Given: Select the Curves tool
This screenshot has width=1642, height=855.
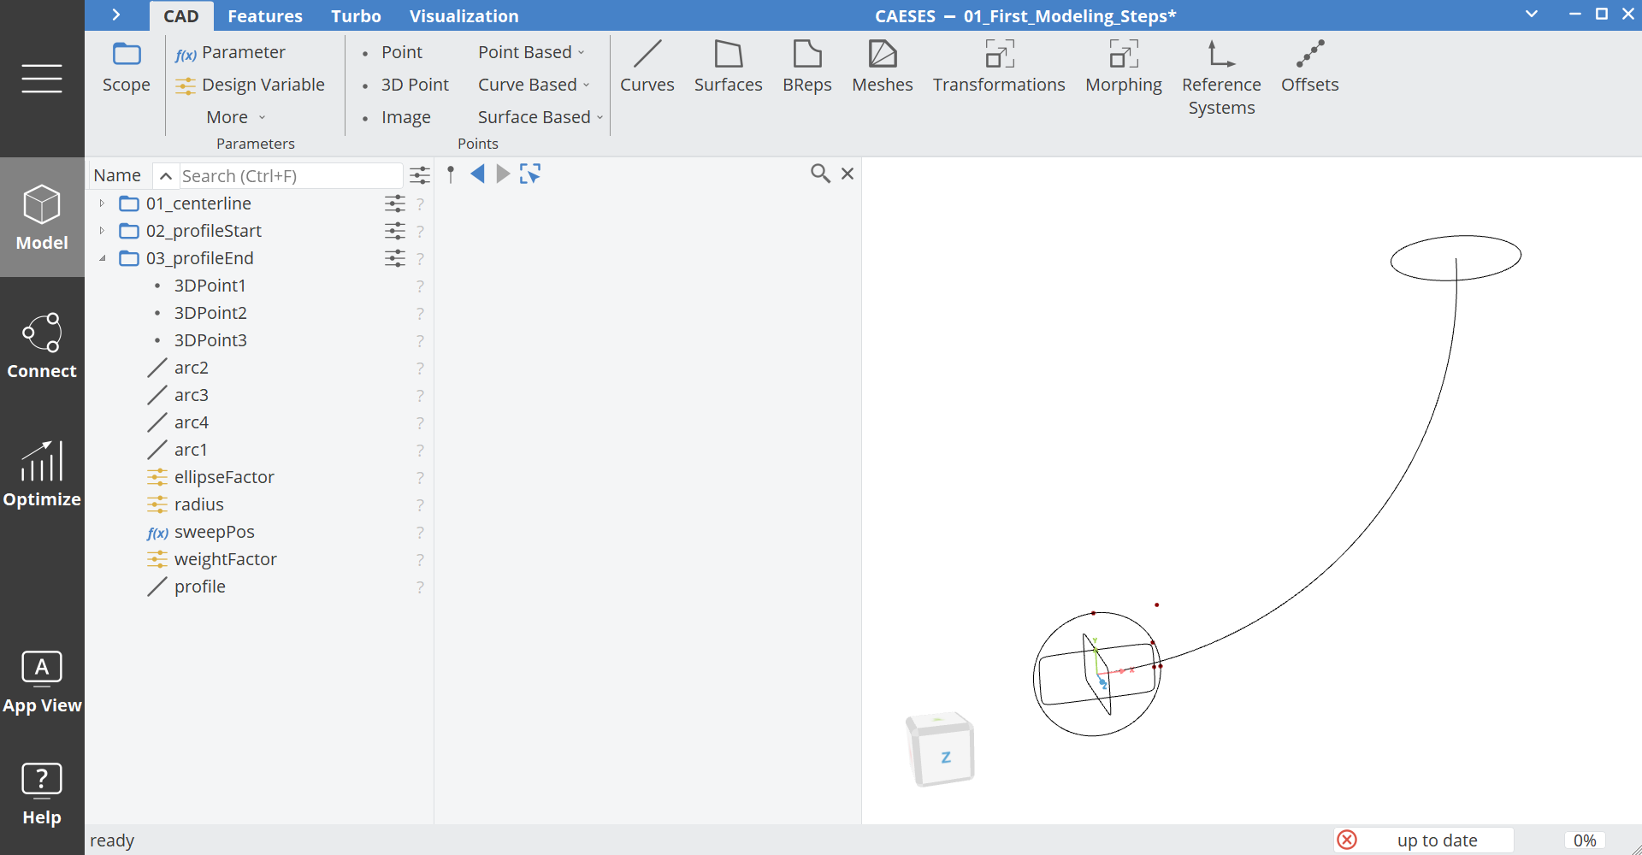Looking at the screenshot, I should tap(647, 67).
